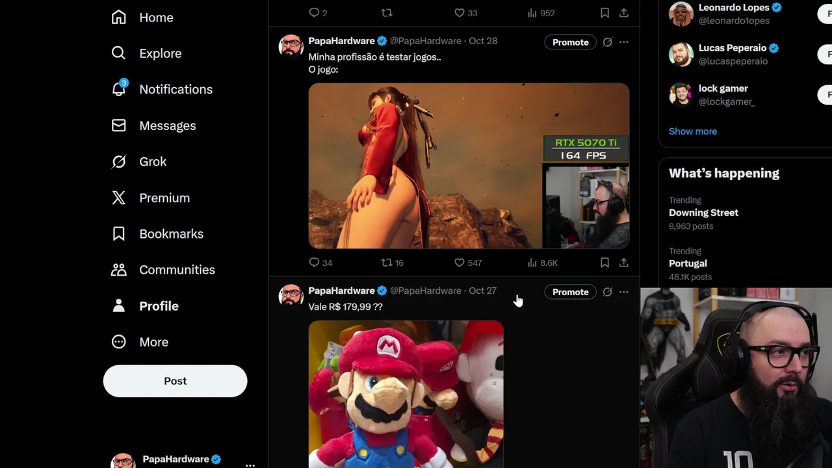
Task: Share the topmost post
Action: pos(623,12)
